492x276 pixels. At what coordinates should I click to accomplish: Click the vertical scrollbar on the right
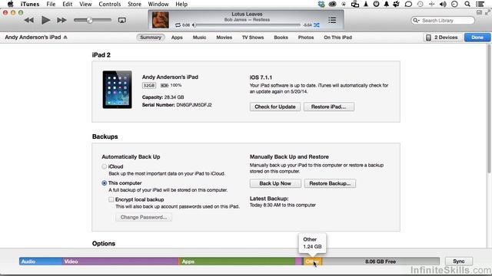489,108
